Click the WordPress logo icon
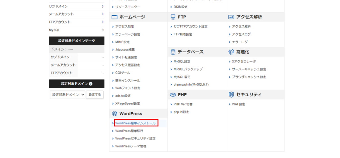The width and height of the screenshot is (340, 158). click(x=115, y=113)
